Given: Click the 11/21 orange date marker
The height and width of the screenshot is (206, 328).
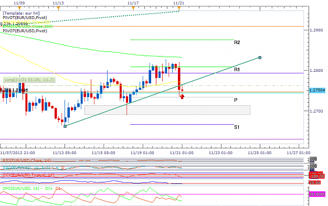Looking at the screenshot, I should pyautogui.click(x=179, y=8).
